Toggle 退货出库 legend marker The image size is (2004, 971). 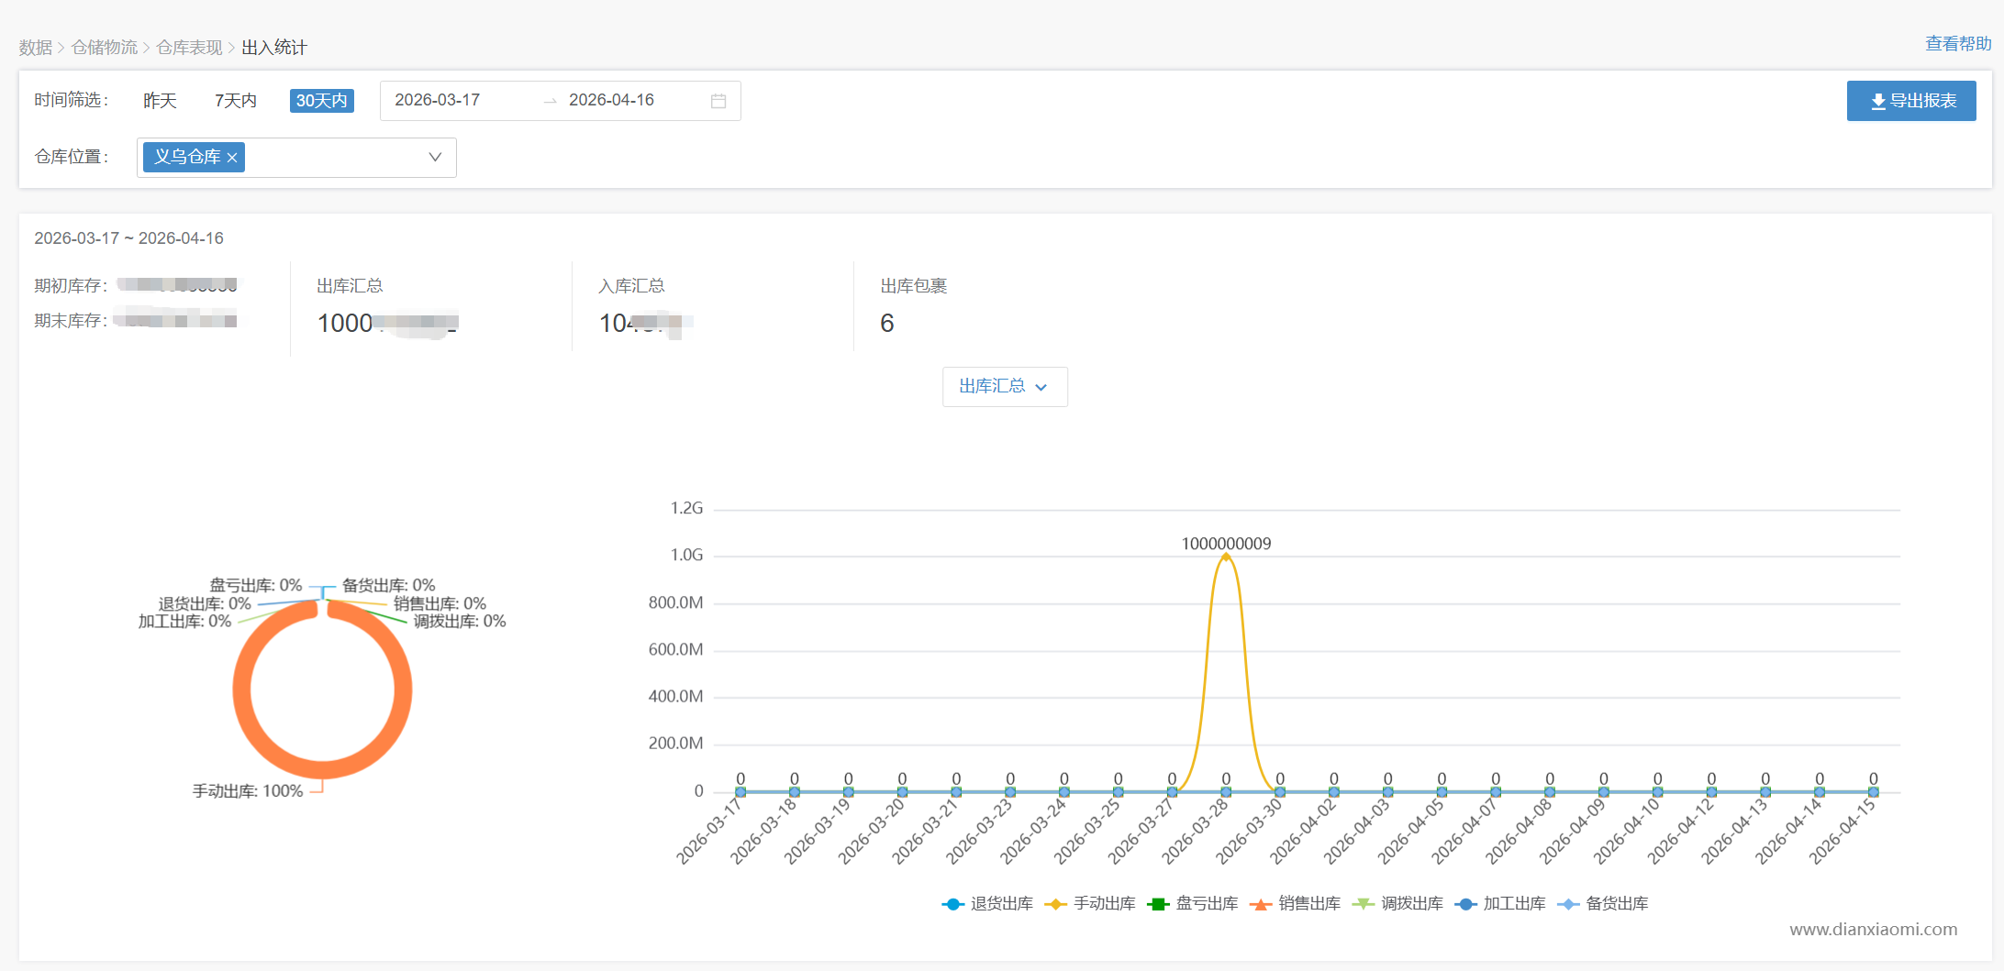(x=952, y=904)
